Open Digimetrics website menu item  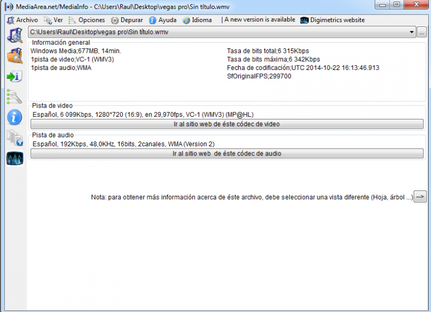337,20
